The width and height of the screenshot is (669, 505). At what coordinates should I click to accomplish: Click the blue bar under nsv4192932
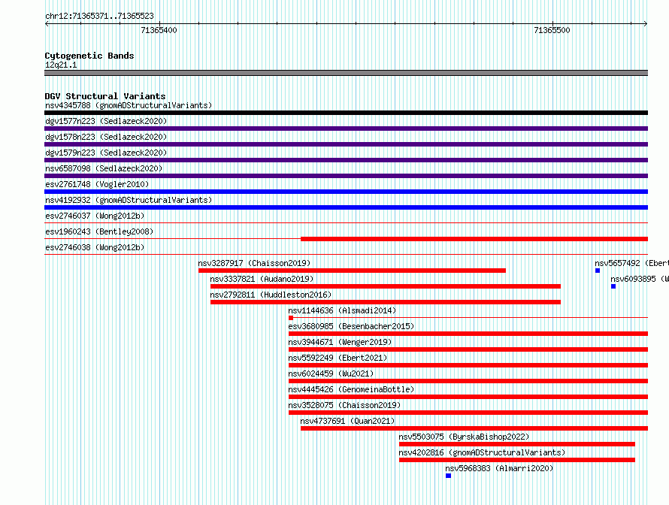346,207
